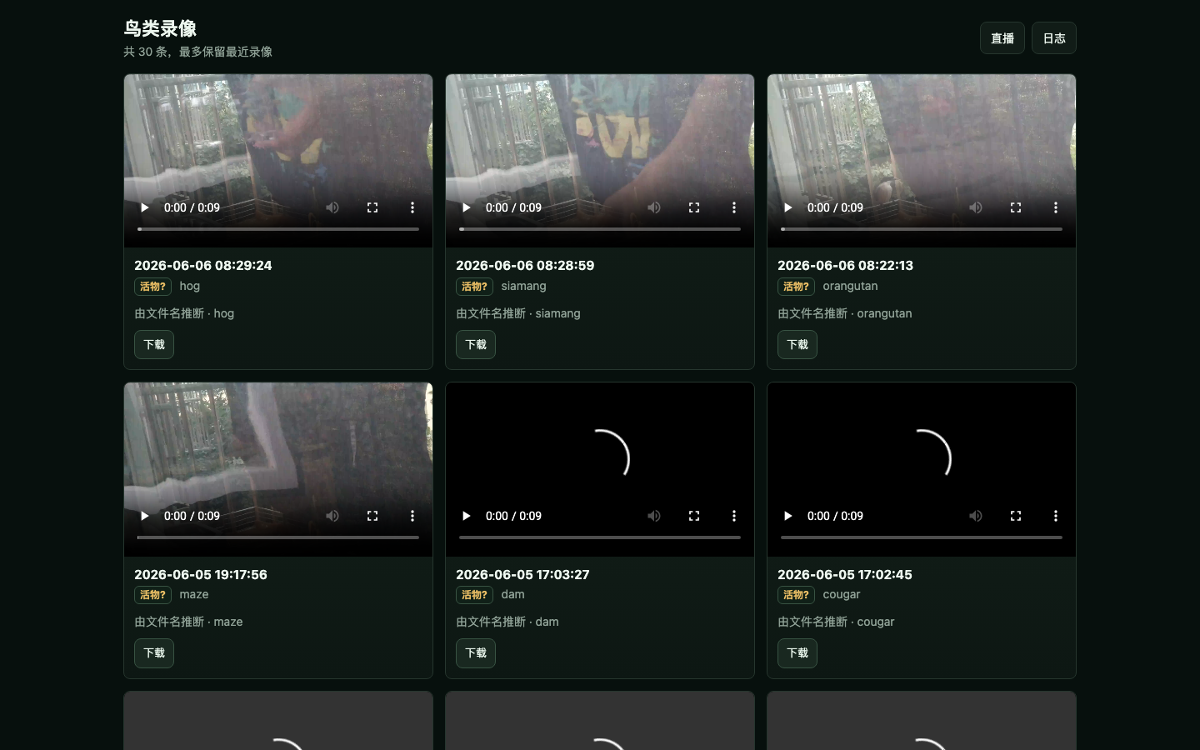The image size is (1200, 750).
Task: Mute the cougar video volume
Action: (x=976, y=516)
